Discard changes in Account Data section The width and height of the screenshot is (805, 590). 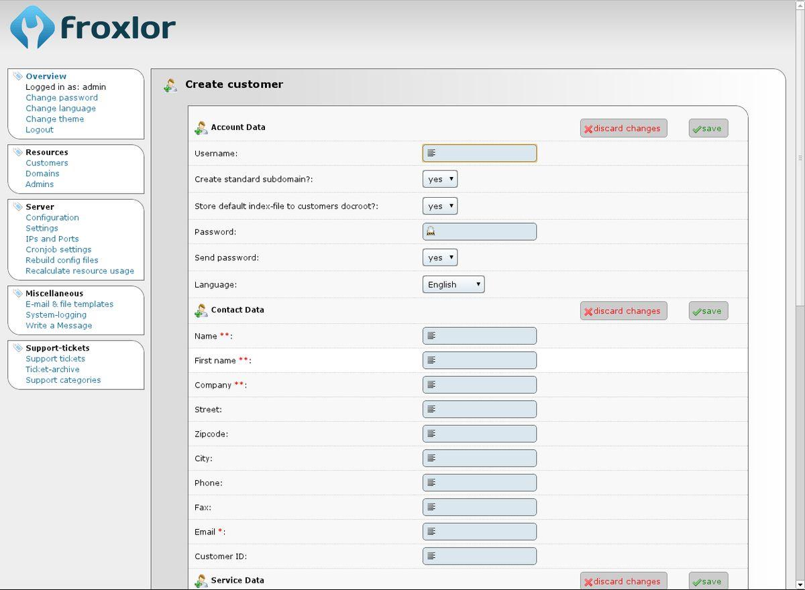pyautogui.click(x=624, y=128)
